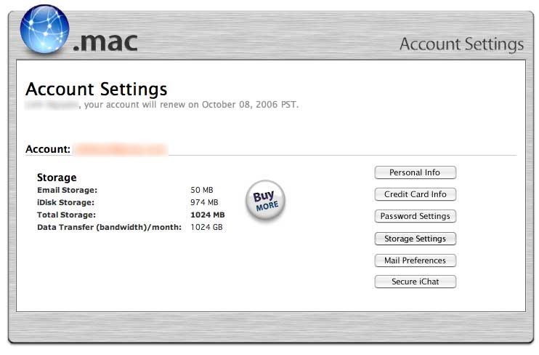
Task: Open Storage Settings
Action: coord(416,239)
